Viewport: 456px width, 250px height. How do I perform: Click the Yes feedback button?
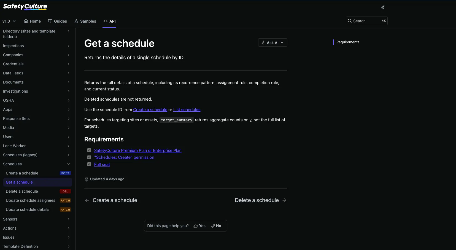click(199, 226)
